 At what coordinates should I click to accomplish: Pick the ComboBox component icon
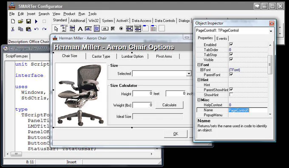click(x=138, y=28)
